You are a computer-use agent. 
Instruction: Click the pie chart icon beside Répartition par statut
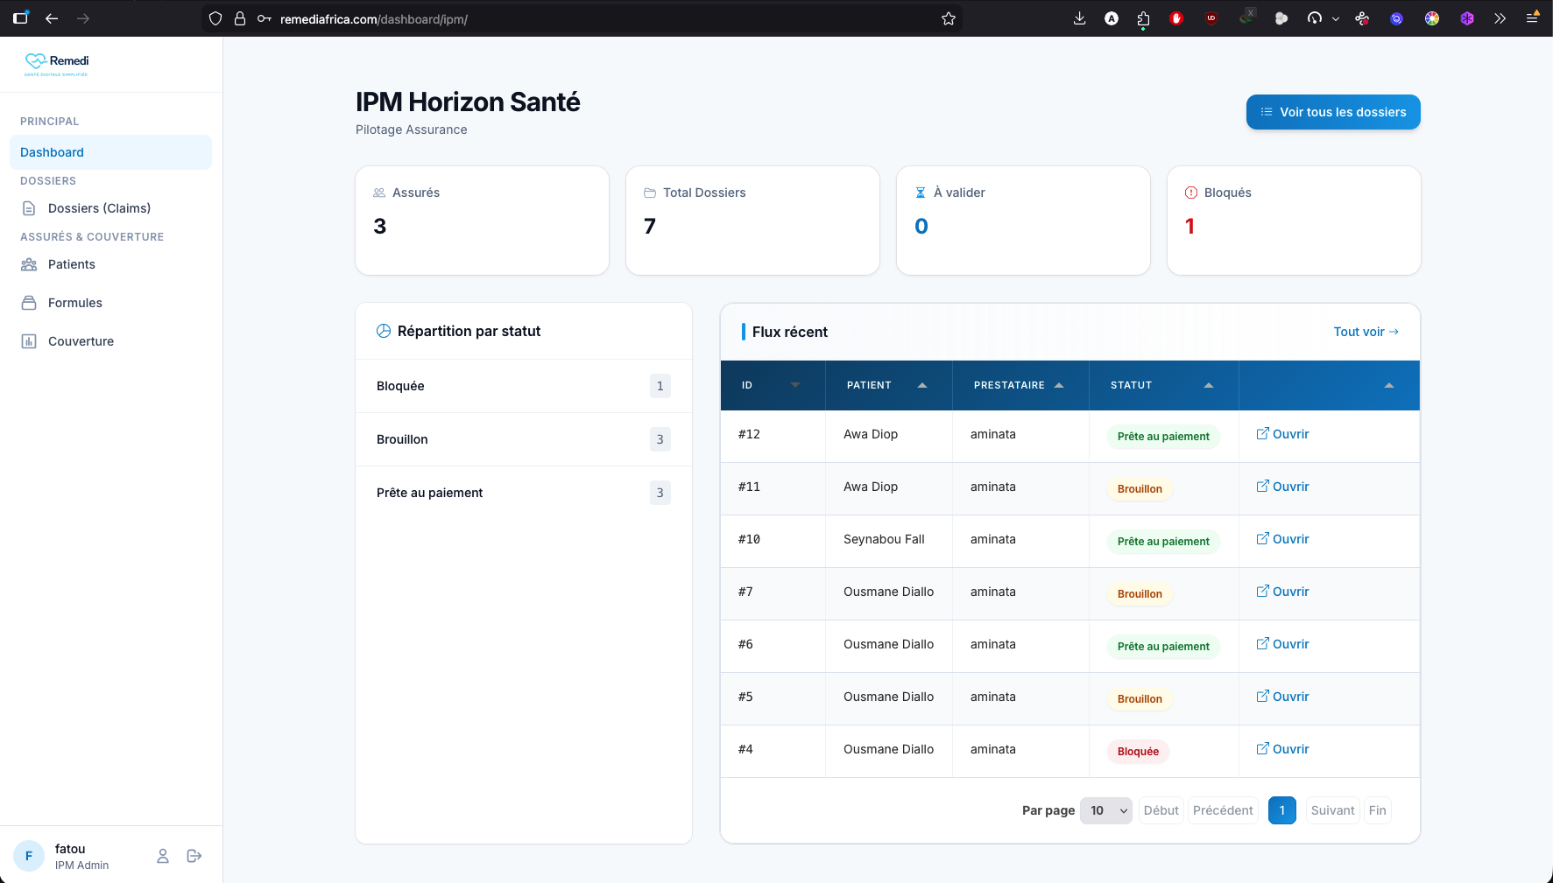tap(384, 331)
